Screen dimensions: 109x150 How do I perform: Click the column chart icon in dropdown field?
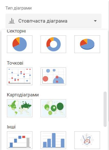coord(12,21)
